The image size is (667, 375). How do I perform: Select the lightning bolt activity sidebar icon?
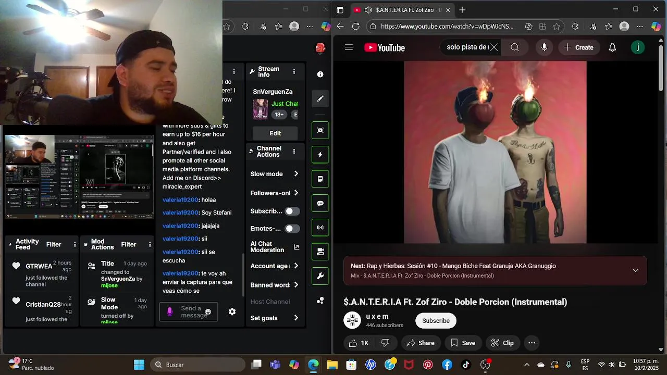[x=320, y=155]
